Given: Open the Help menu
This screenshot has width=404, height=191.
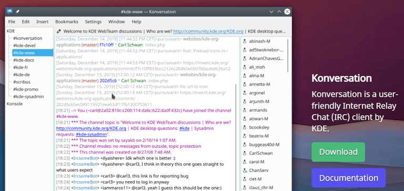Looking at the screenshot, I should 136,22.
